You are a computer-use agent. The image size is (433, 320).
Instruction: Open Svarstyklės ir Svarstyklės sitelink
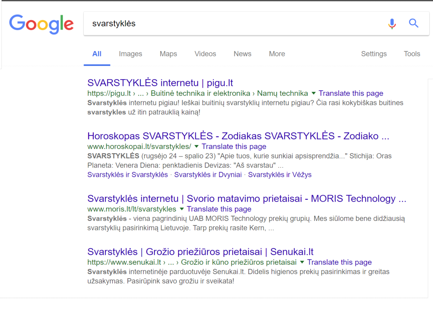click(x=127, y=175)
